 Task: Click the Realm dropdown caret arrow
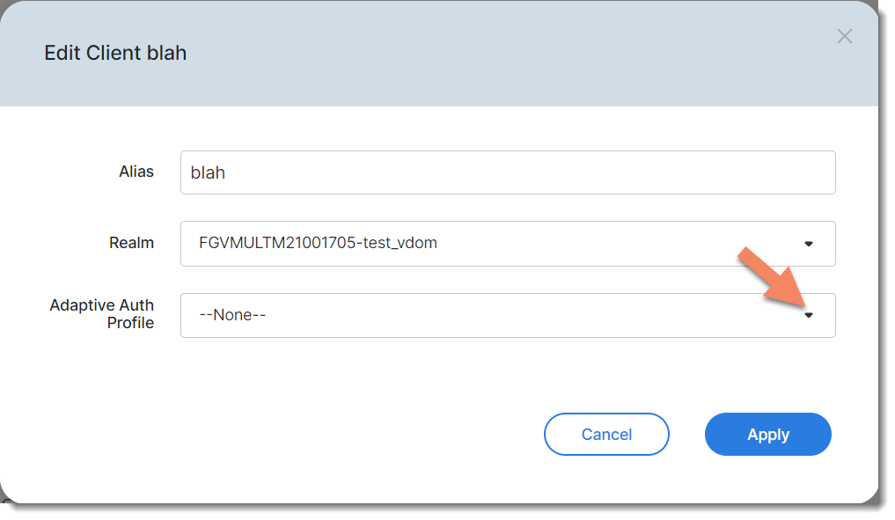(808, 244)
